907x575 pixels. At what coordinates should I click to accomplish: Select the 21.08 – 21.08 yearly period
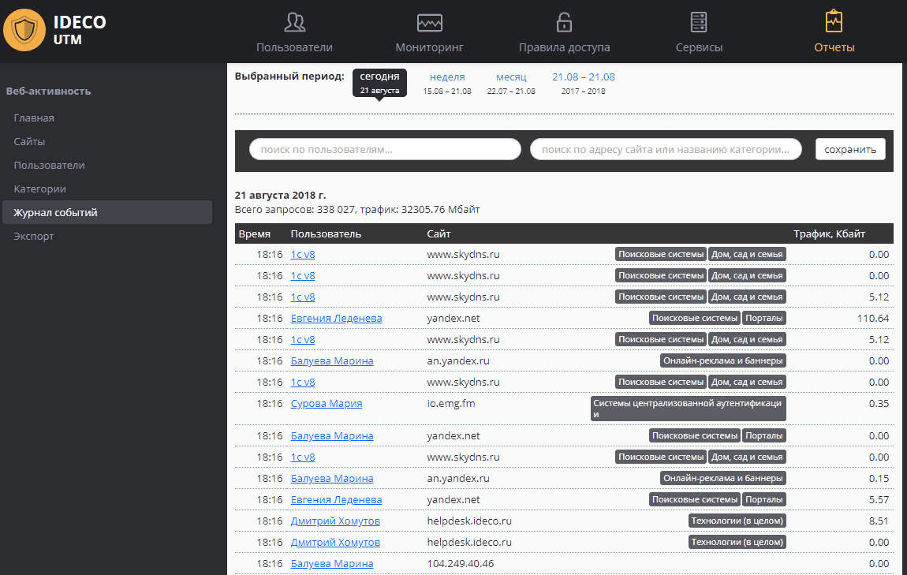(x=583, y=77)
